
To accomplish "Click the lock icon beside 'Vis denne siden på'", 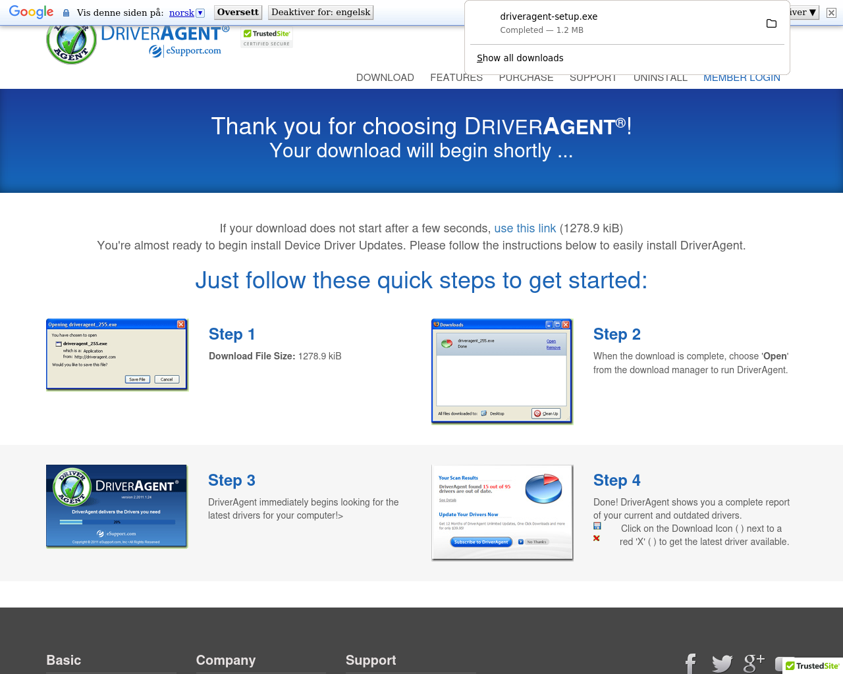I will pyautogui.click(x=66, y=13).
